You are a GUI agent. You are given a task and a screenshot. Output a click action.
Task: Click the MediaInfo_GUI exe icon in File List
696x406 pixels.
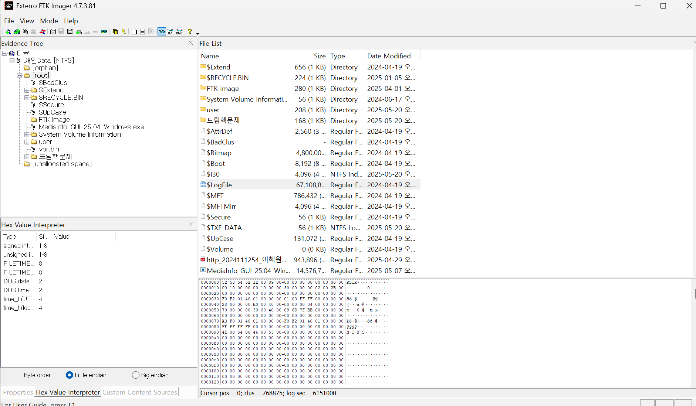tap(203, 270)
